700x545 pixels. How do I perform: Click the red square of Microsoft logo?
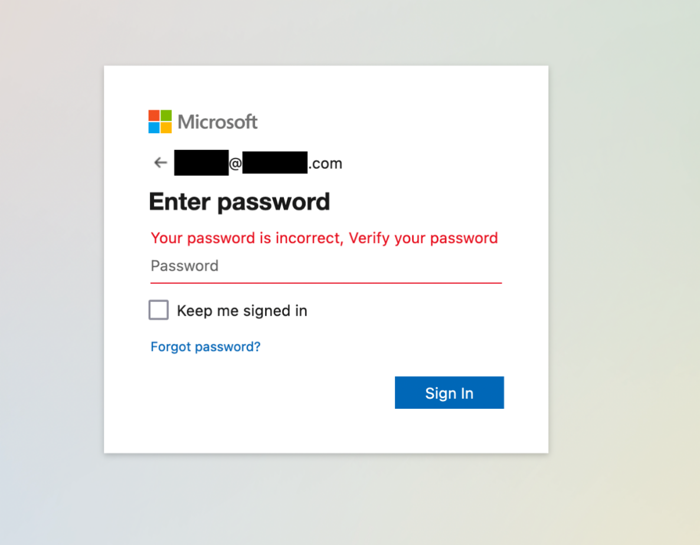pos(154,116)
